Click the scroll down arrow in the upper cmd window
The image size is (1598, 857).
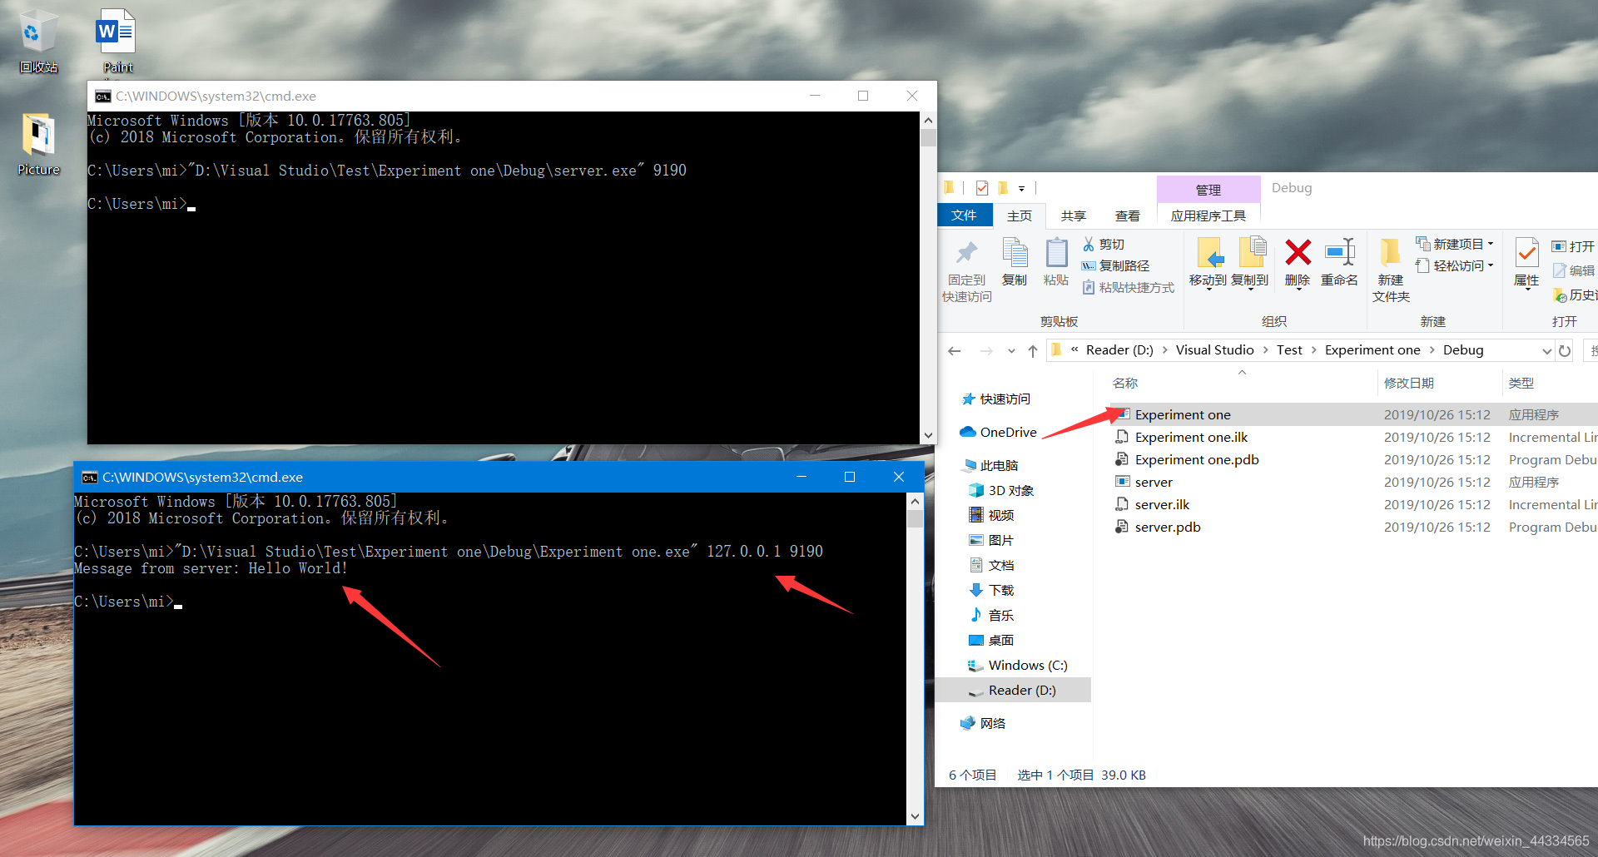(928, 435)
